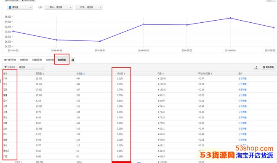The image size is (277, 163).
Task: Open 分日详情 link for 河北 row
Action: click(x=242, y=118)
